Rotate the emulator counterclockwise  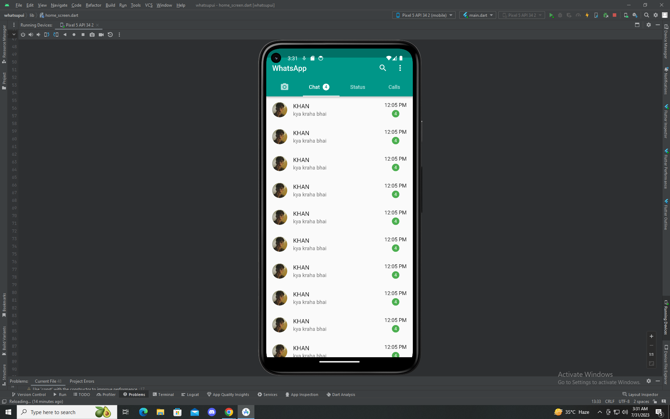tap(46, 35)
